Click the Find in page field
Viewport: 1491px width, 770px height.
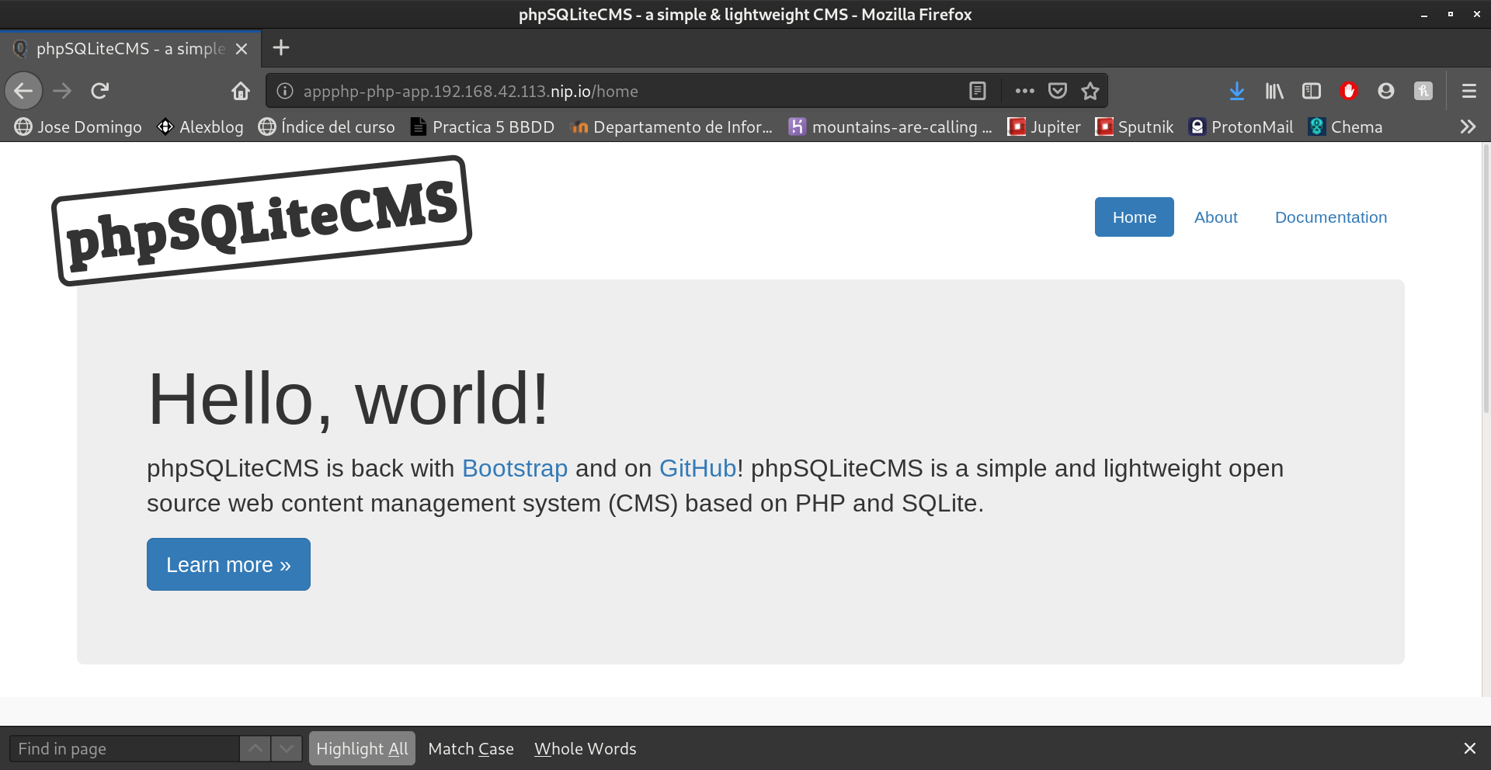pyautogui.click(x=124, y=748)
